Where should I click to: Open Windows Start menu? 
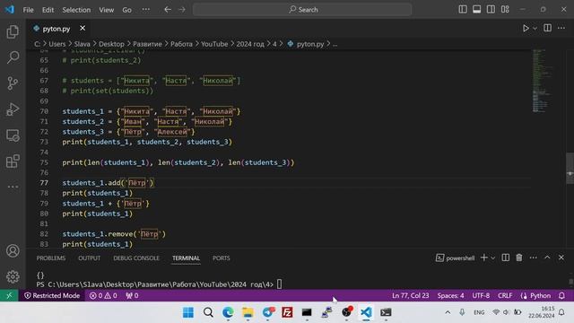pyautogui.click(x=188, y=312)
